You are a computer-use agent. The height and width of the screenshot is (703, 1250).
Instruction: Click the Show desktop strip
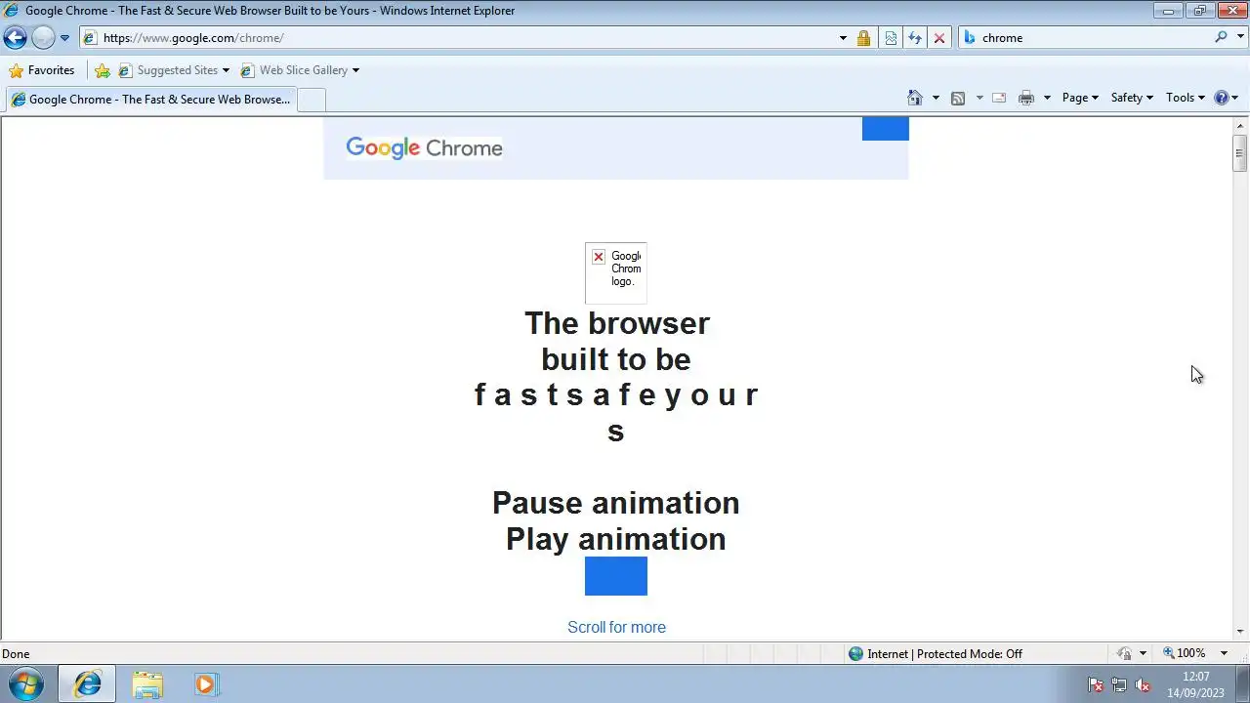1243,684
